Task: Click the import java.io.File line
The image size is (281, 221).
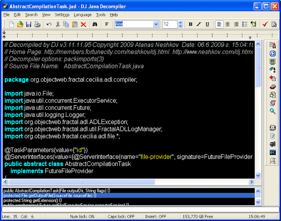Action: click(29, 94)
